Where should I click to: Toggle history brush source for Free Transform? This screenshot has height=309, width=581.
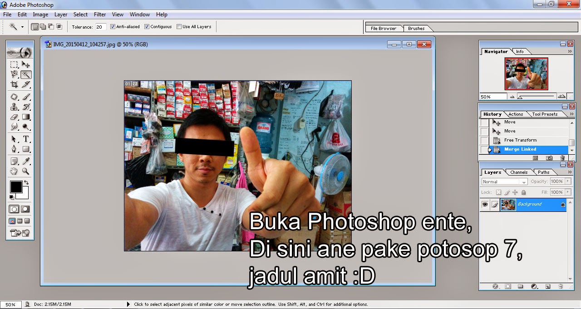click(484, 141)
